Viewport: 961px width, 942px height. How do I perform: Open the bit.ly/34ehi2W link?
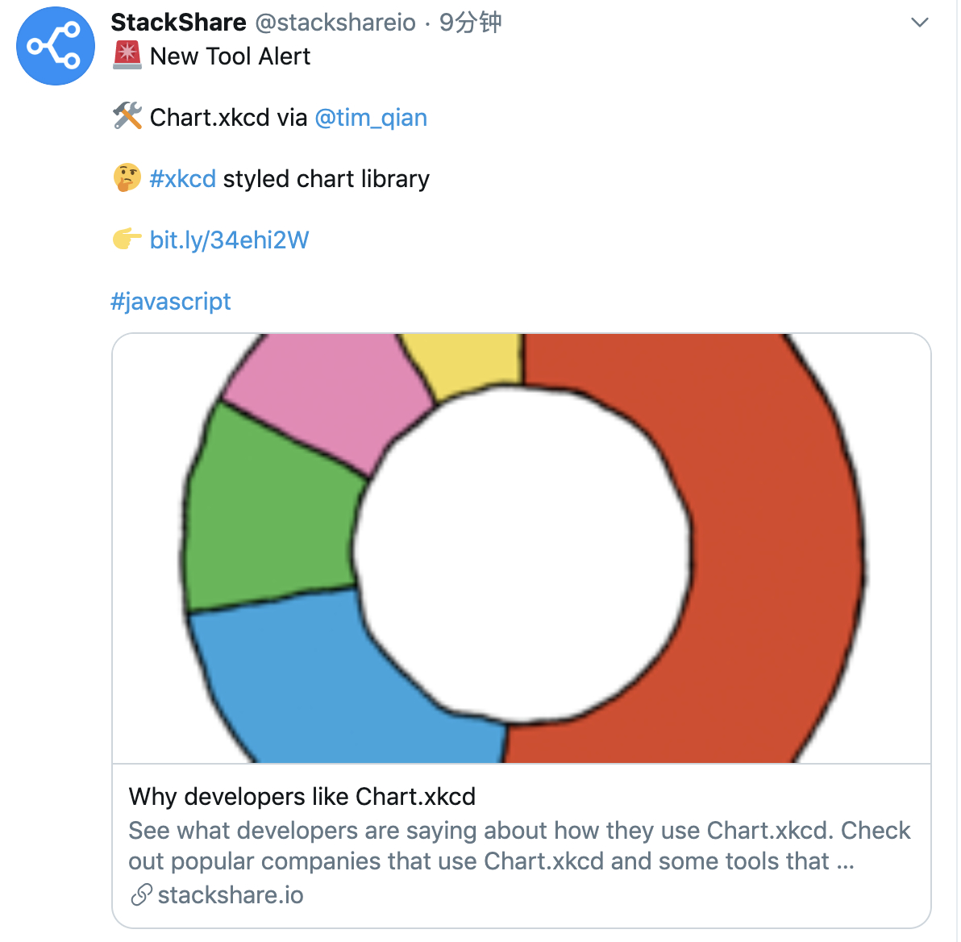(x=229, y=240)
